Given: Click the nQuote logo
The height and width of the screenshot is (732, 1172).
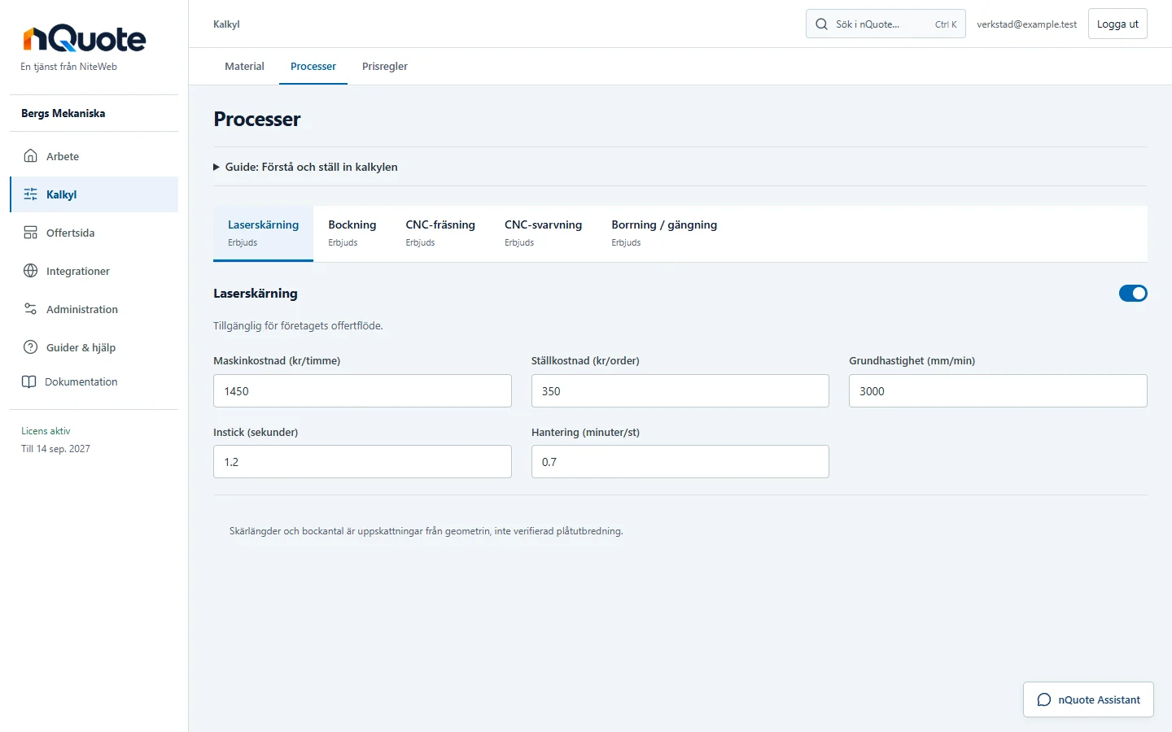Looking at the screenshot, I should pyautogui.click(x=85, y=38).
